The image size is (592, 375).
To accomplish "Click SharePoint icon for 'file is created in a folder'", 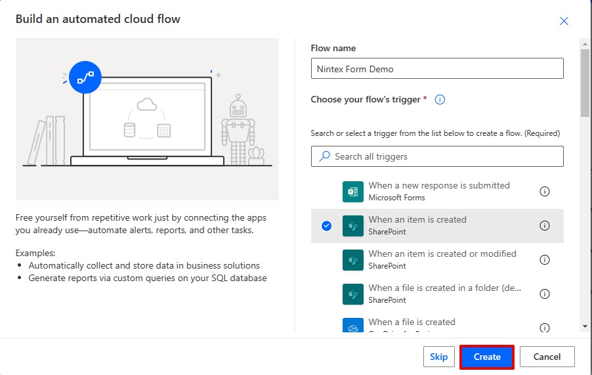I will coord(352,294).
